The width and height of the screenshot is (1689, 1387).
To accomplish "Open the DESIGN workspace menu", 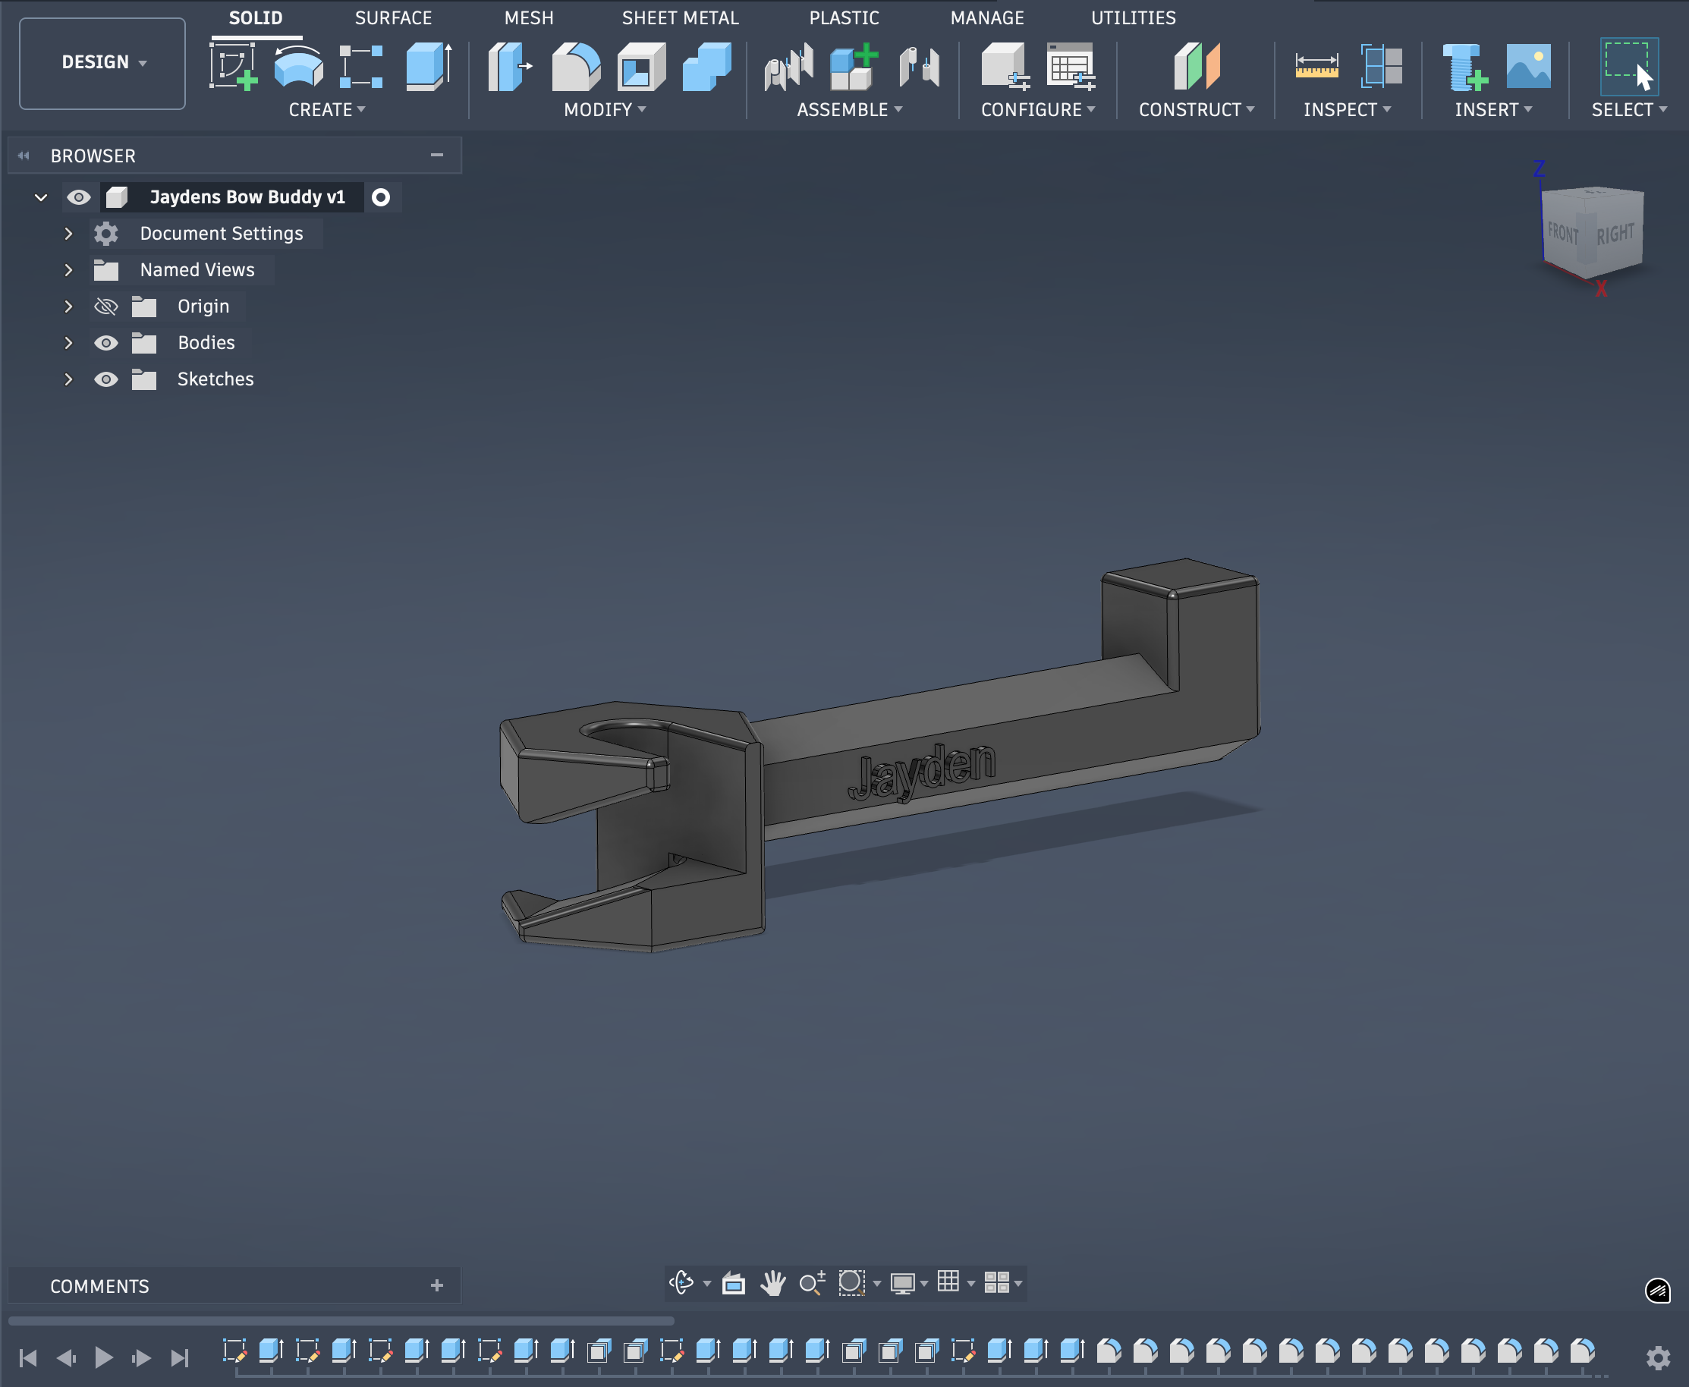I will (x=102, y=62).
